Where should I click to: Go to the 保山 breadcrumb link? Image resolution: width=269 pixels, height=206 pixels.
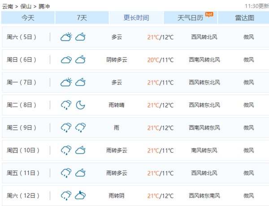tap(26, 6)
